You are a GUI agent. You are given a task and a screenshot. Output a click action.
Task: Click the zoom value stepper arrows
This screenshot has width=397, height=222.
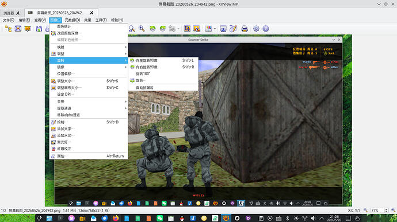386,211
